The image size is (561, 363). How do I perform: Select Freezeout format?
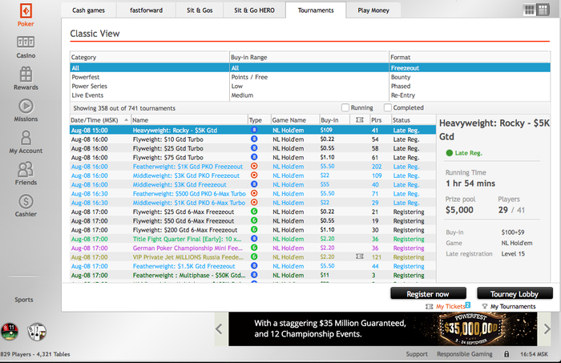[470, 68]
